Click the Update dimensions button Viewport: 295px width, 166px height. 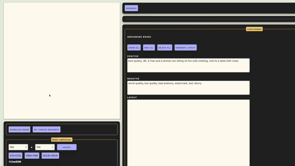click(67, 147)
